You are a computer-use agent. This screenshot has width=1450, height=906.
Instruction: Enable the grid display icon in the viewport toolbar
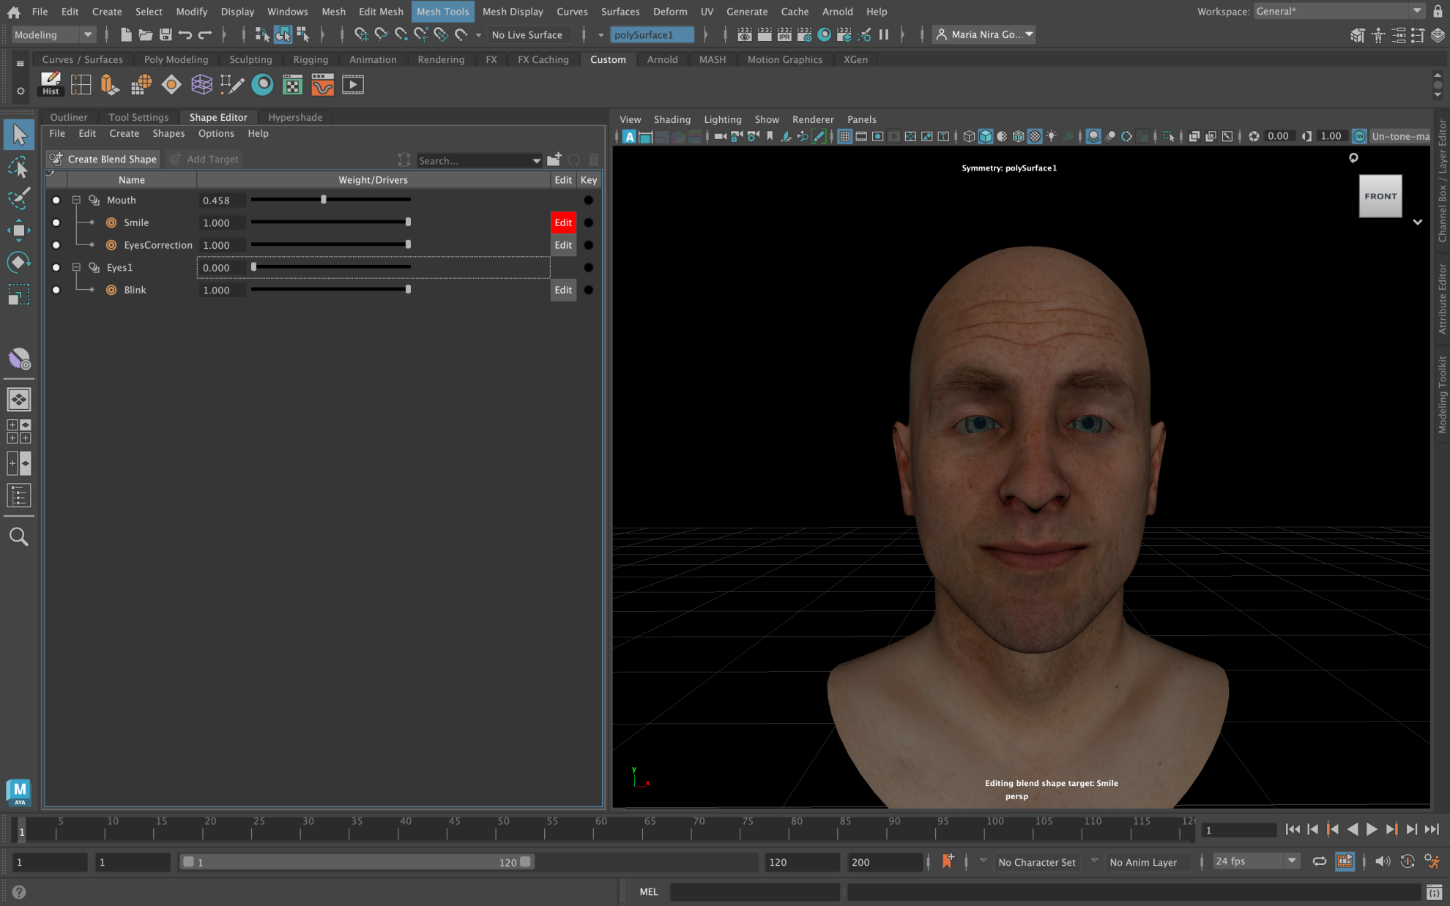[x=845, y=136]
